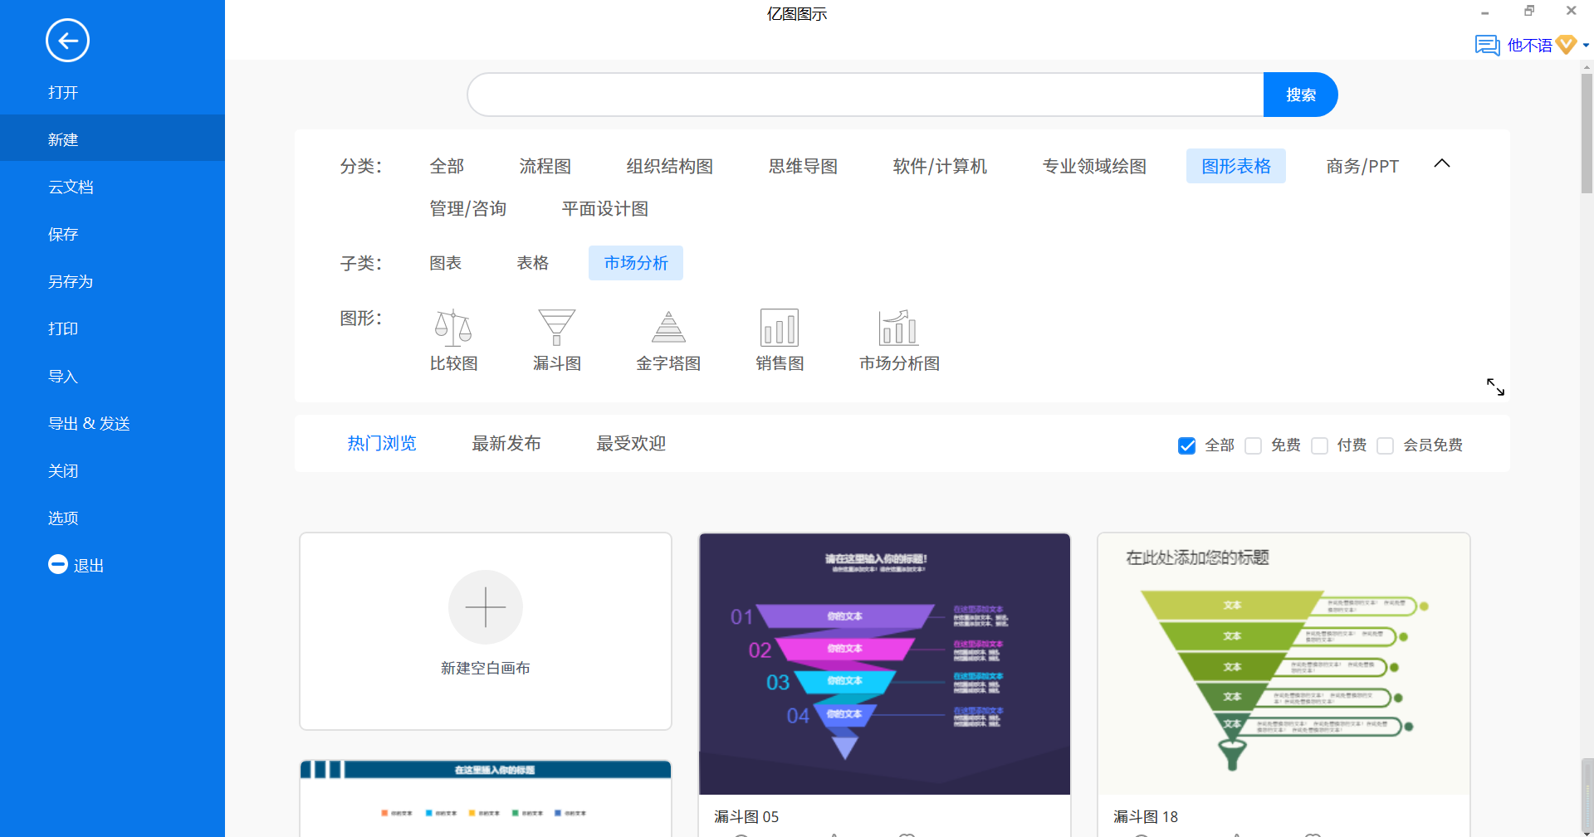
Task: Select the 销售图 bar chart icon
Action: click(x=780, y=328)
